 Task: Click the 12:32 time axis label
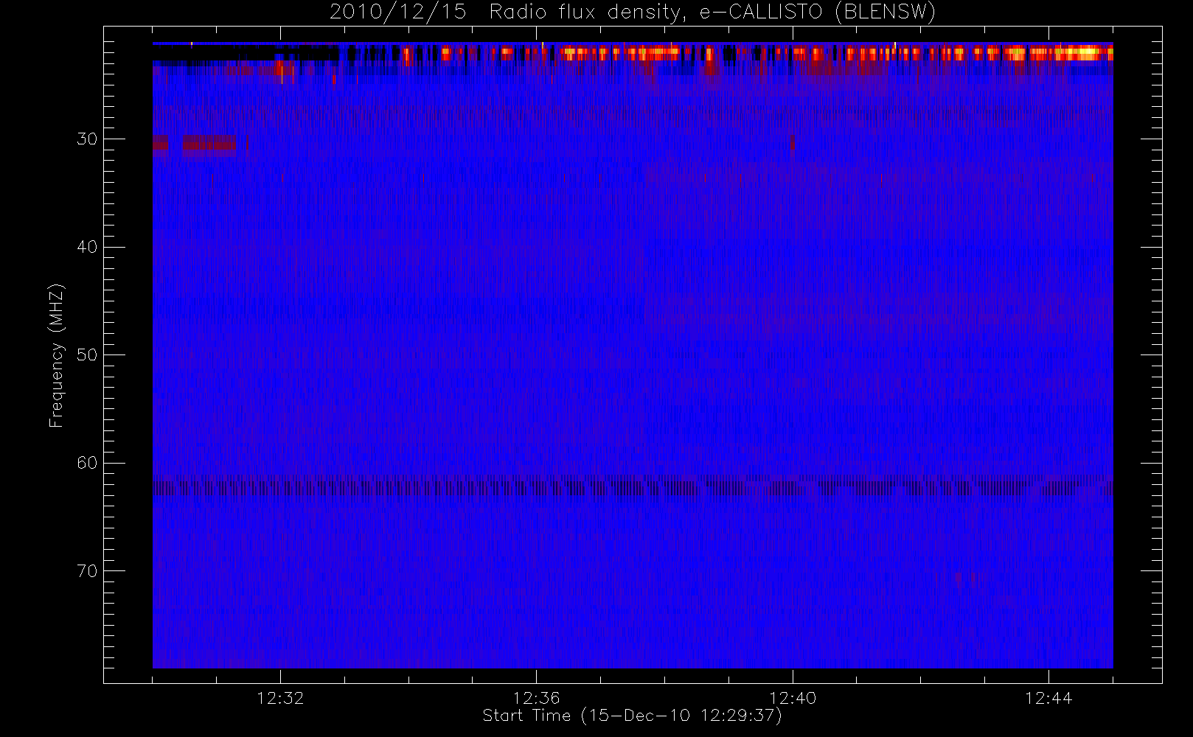tap(280, 698)
